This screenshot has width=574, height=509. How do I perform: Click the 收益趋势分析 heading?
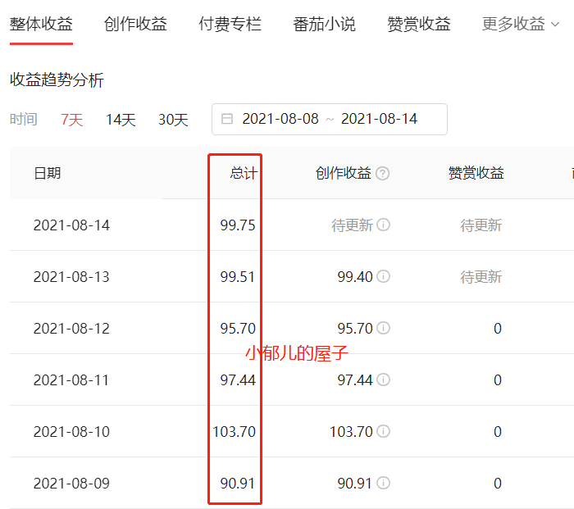[x=57, y=80]
